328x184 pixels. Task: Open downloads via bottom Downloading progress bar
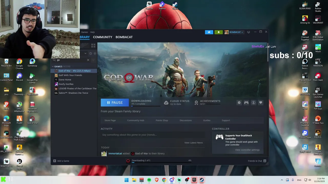[x=161, y=162]
